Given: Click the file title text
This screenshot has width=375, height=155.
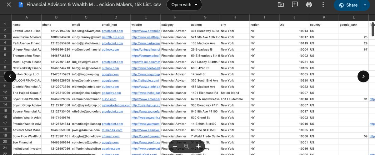Looking at the screenshot, I should pyautogui.click(x=94, y=5).
